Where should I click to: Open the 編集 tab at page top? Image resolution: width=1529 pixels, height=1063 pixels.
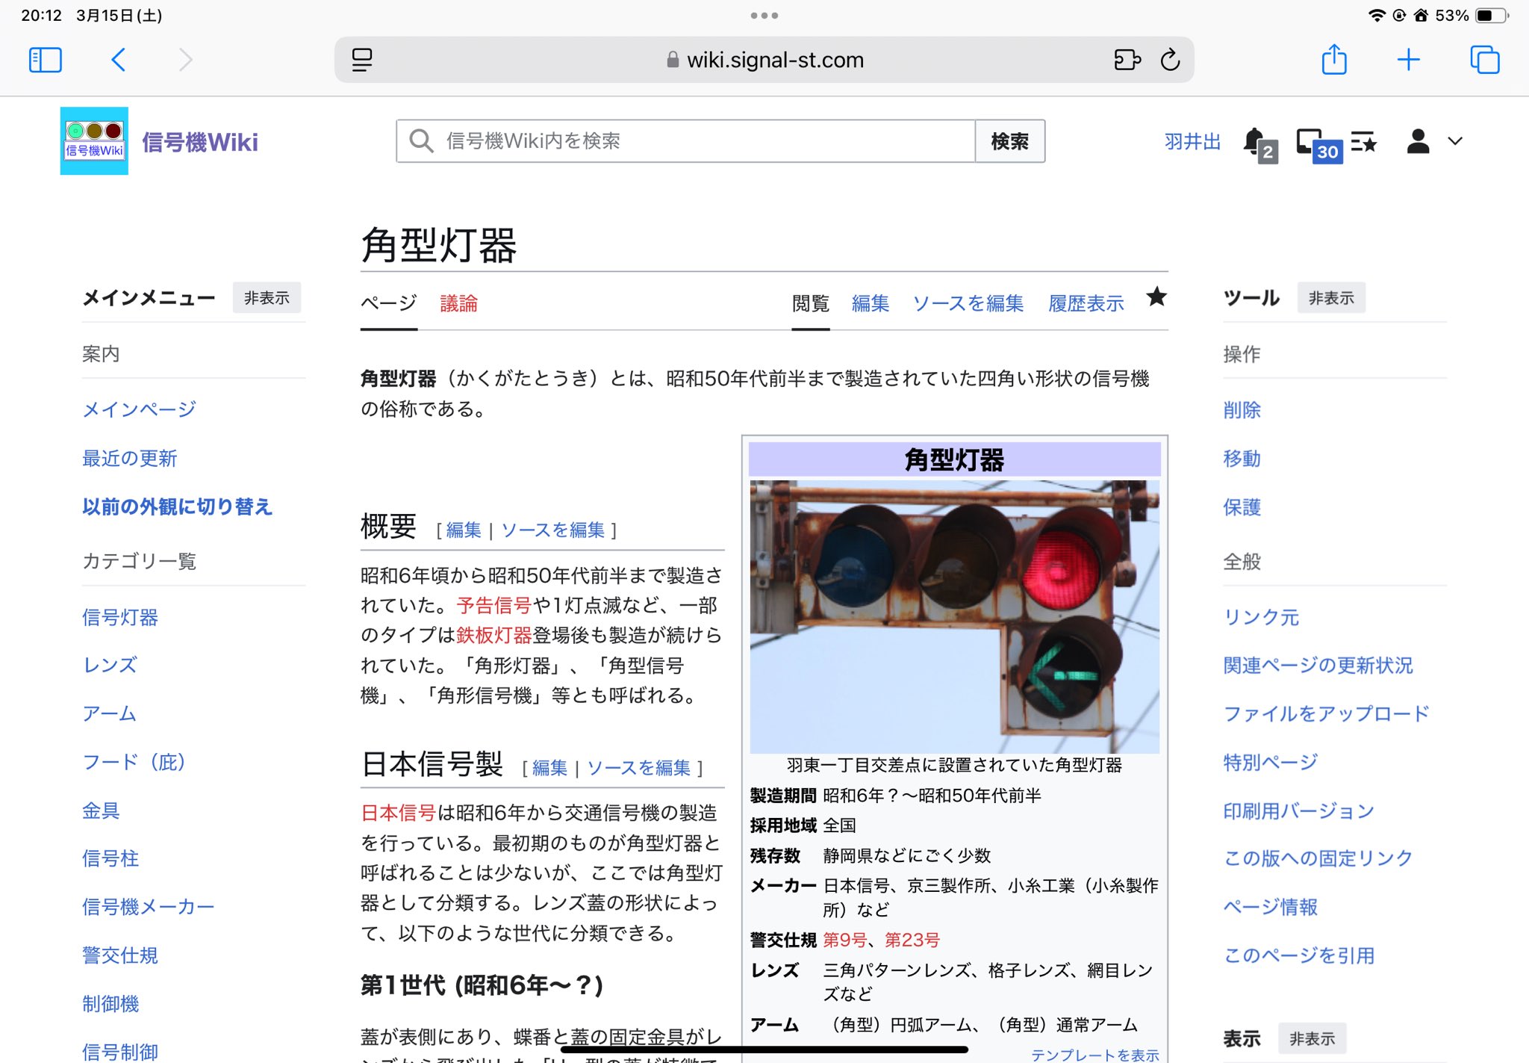(x=871, y=303)
